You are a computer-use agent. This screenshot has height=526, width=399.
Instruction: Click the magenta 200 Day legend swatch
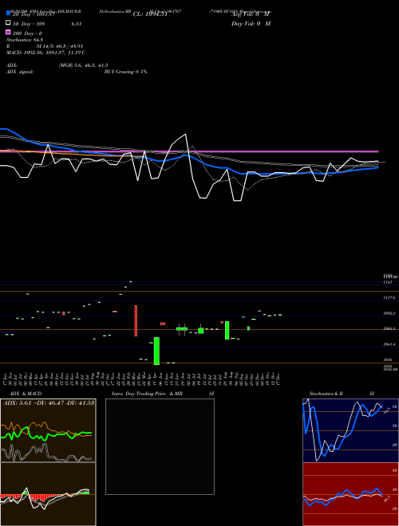click(8, 32)
